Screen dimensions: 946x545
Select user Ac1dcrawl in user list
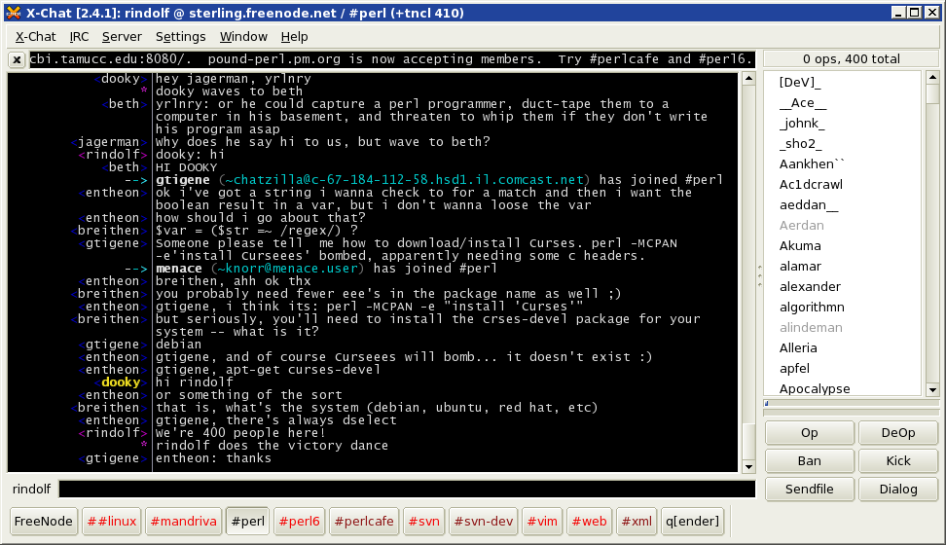coord(811,185)
